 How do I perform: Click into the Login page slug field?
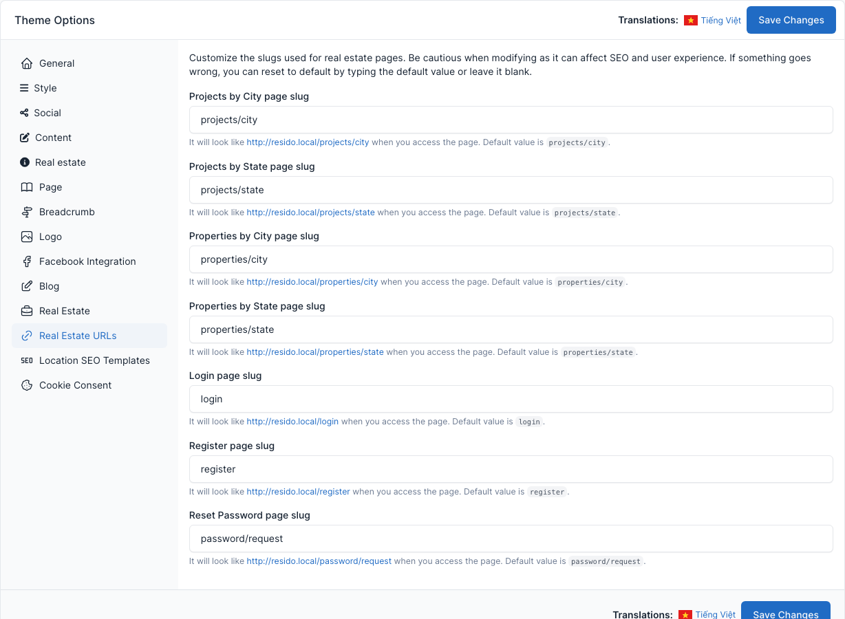click(511, 399)
